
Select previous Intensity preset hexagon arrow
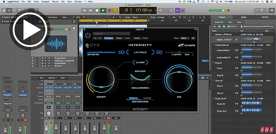point(122,52)
